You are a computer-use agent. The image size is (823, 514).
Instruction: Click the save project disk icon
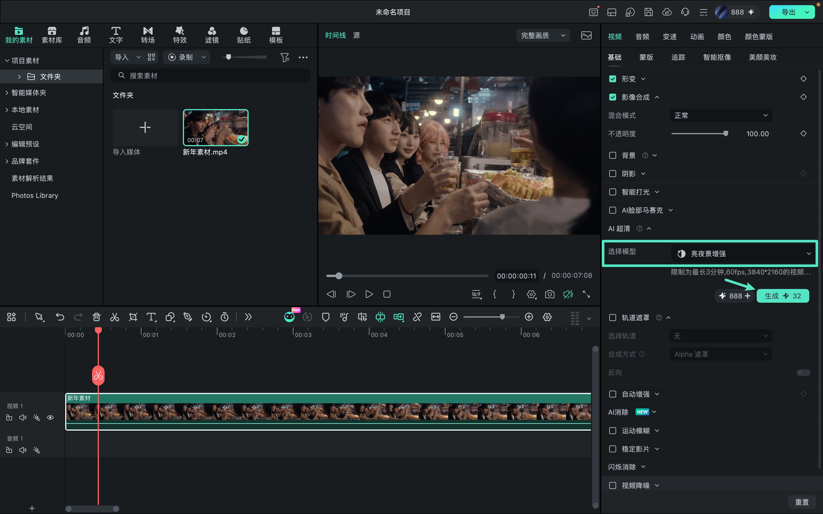point(648,12)
